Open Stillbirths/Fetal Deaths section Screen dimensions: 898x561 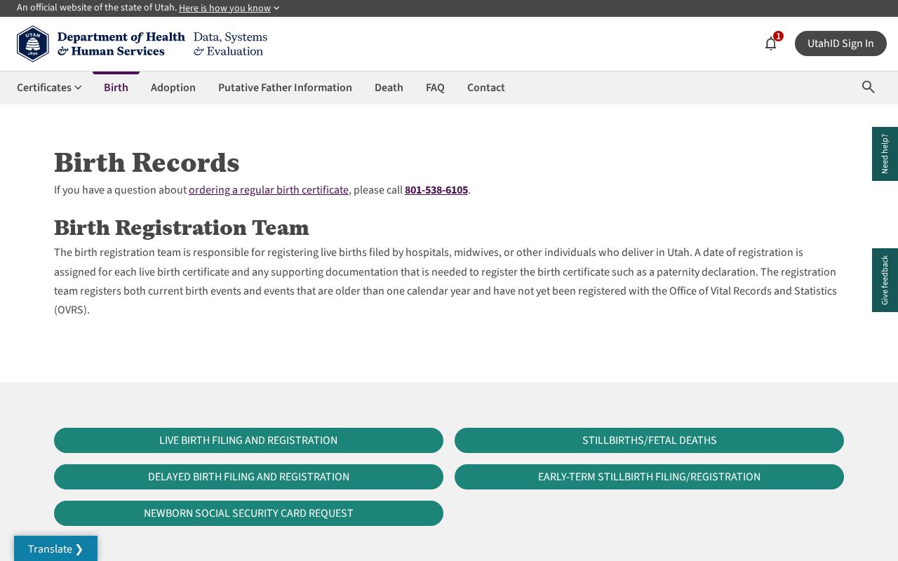pos(649,440)
